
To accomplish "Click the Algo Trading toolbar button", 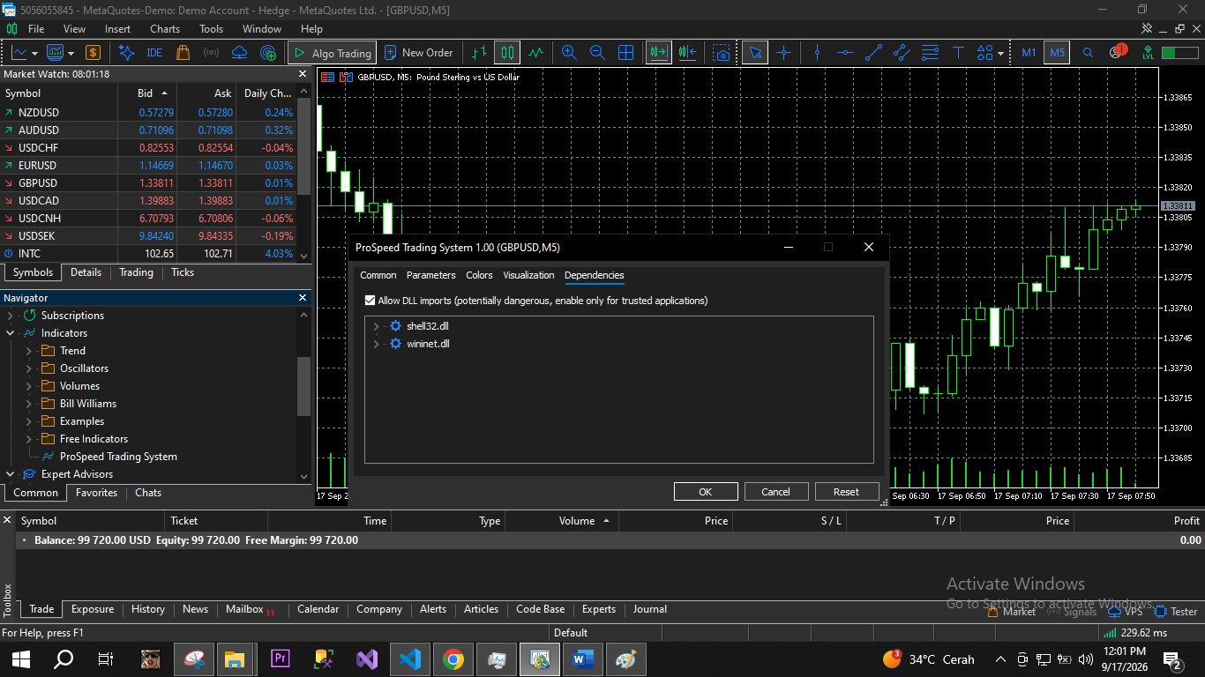I will [x=333, y=53].
